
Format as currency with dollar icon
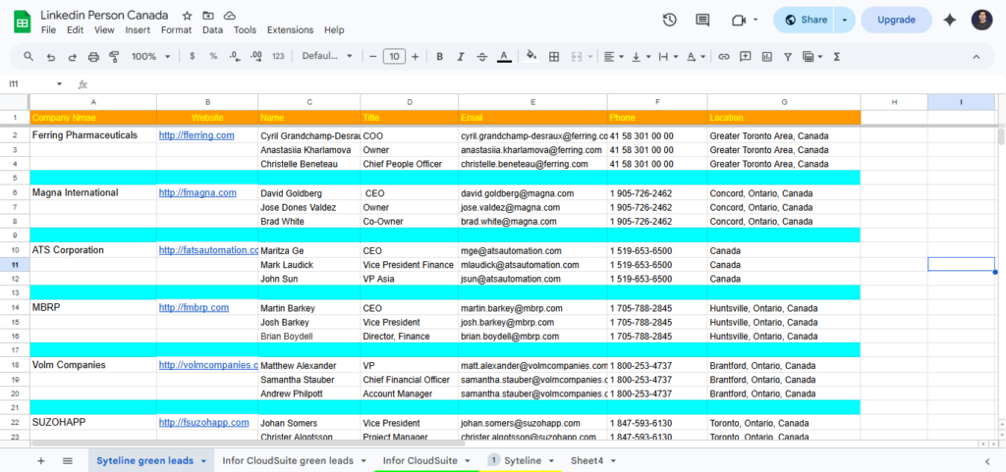pos(193,56)
